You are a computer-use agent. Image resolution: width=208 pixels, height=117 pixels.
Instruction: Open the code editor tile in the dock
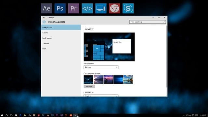[x=87, y=8]
